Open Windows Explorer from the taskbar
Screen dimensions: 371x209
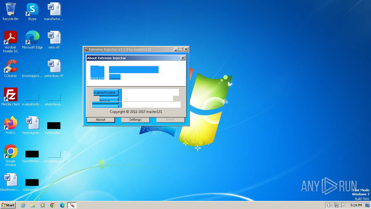33,205
